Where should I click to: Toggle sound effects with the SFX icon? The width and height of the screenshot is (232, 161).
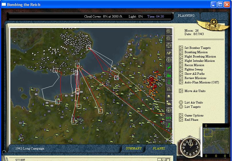(169, 118)
